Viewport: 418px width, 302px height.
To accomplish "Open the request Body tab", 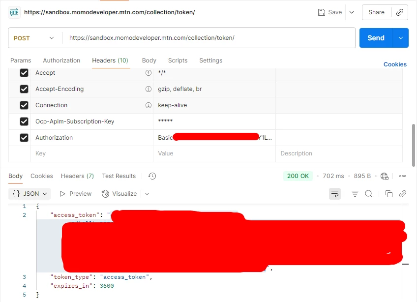I will point(149,60).
